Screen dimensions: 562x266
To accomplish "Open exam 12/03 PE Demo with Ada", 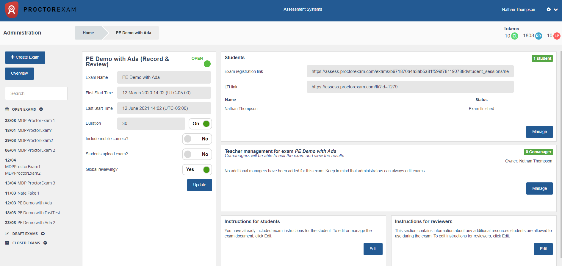I will click(29, 203).
